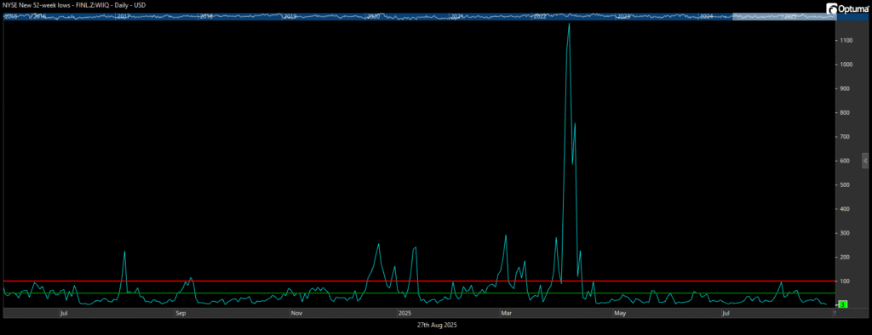Select the green horizontal threshold line
Viewport: 872px width, 335px height.
click(x=419, y=292)
